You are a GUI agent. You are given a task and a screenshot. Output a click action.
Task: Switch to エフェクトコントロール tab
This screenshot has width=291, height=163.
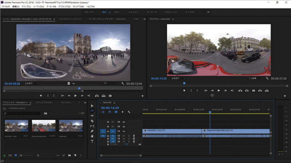[70, 19]
